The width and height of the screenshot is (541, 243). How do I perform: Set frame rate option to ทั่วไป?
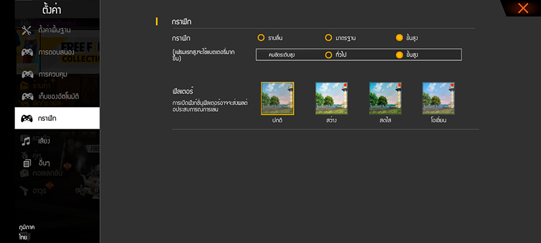[x=328, y=55]
